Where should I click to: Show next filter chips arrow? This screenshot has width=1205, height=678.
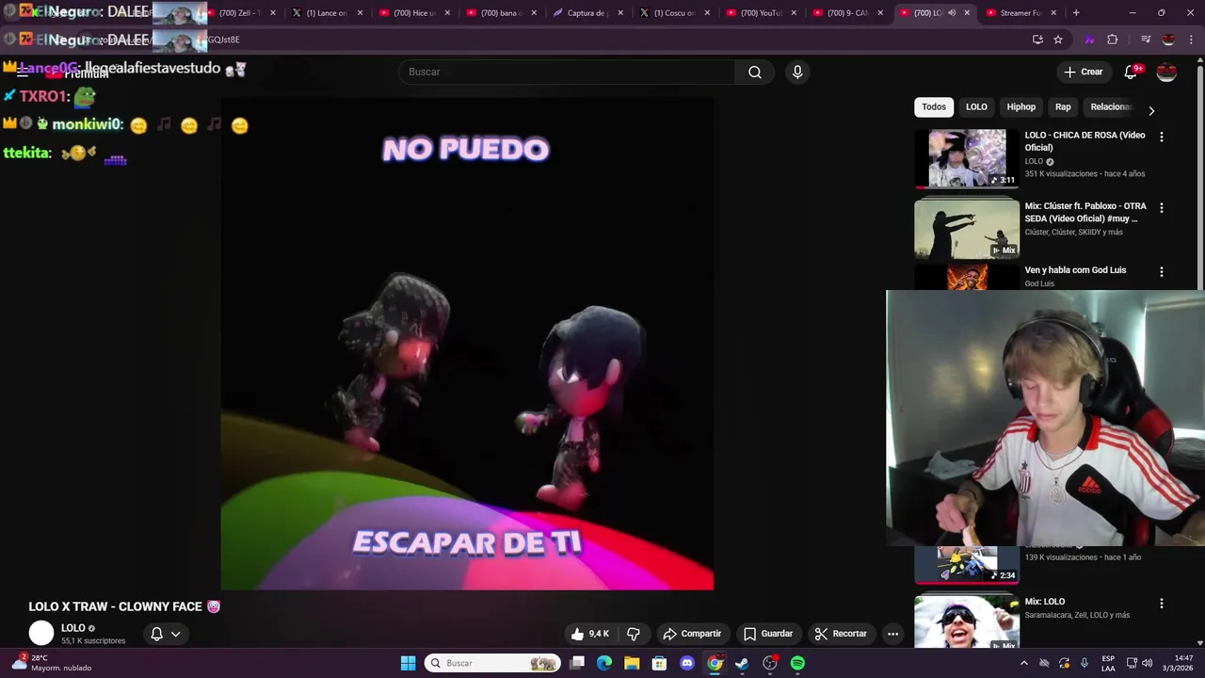click(x=1150, y=110)
